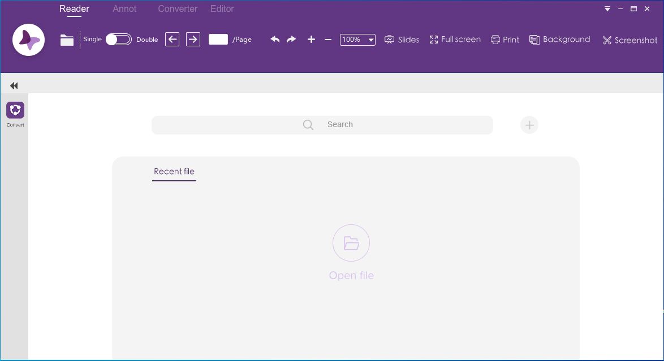Open a file using the folder icon
The image size is (664, 361).
[x=67, y=40]
